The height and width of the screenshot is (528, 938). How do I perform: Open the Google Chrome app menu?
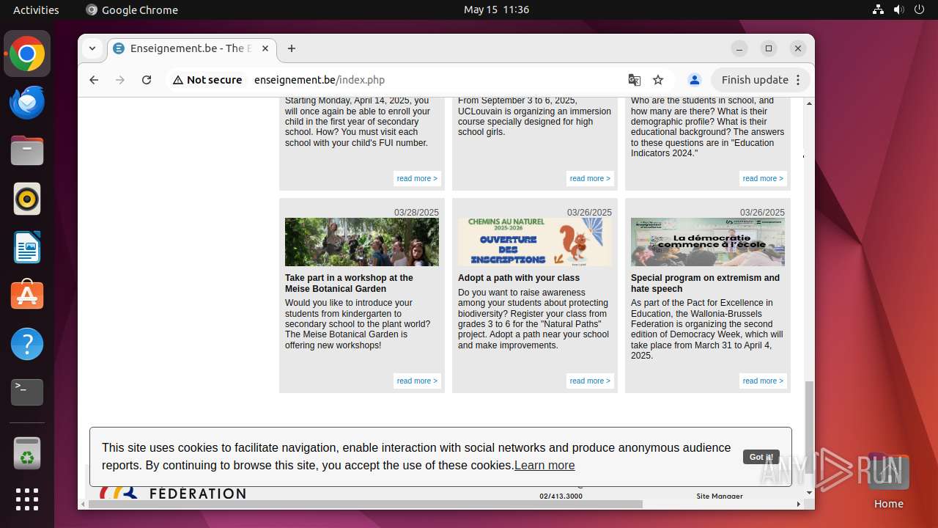(132, 10)
